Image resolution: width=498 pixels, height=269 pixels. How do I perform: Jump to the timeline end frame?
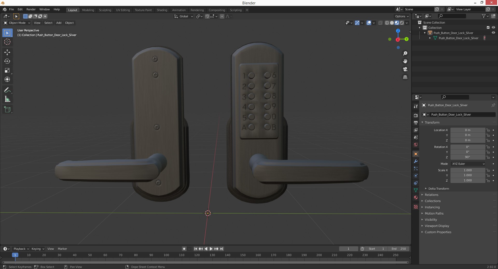tap(222, 249)
